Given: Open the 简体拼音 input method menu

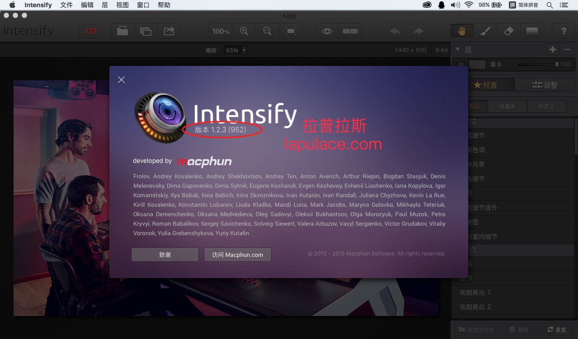Looking at the screenshot, I should point(524,5).
